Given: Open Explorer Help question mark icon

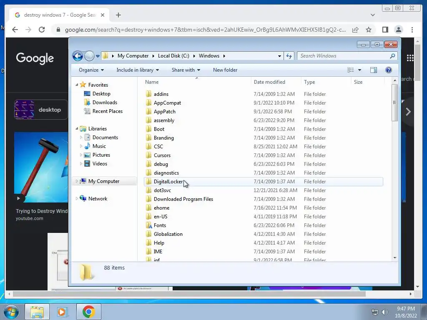Looking at the screenshot, I should point(389,70).
